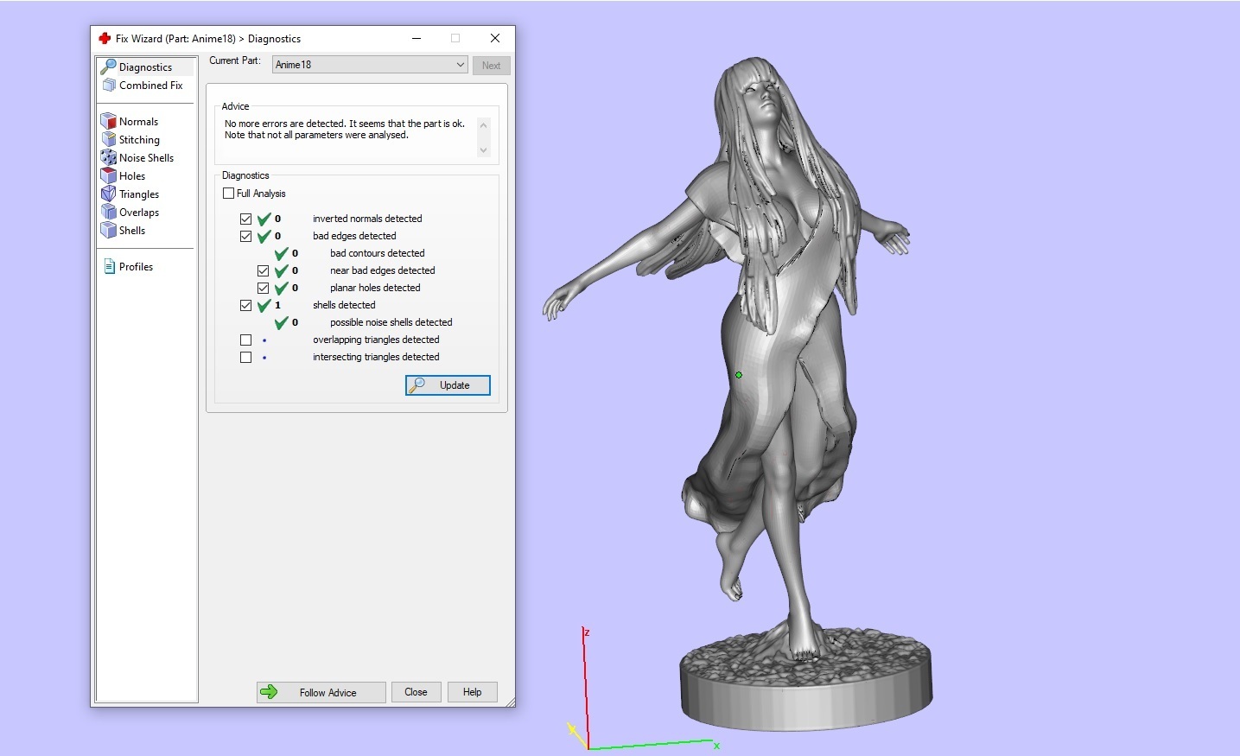The width and height of the screenshot is (1240, 756).
Task: Click the green point on the model
Action: 739,375
